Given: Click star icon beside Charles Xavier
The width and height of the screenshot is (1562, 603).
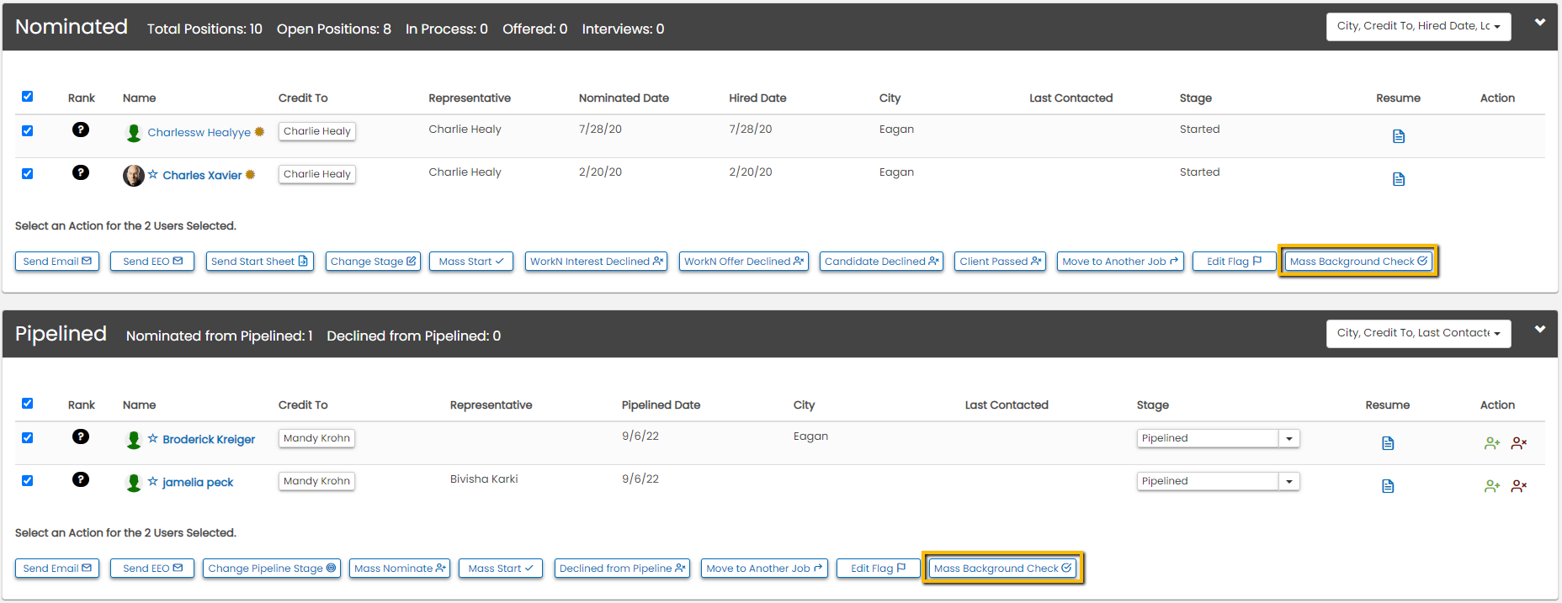Looking at the screenshot, I should 153,175.
